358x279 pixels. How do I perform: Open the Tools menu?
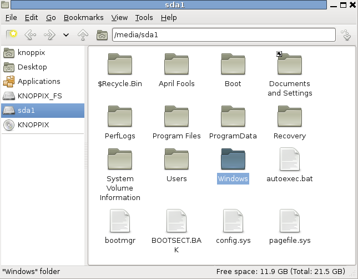click(x=144, y=18)
